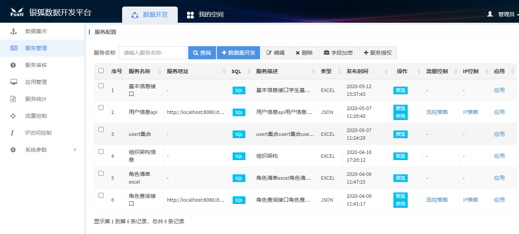Image resolution: width=519 pixels, height=234 pixels.
Task: Preview the 角色清单excel service
Action: pos(400,178)
